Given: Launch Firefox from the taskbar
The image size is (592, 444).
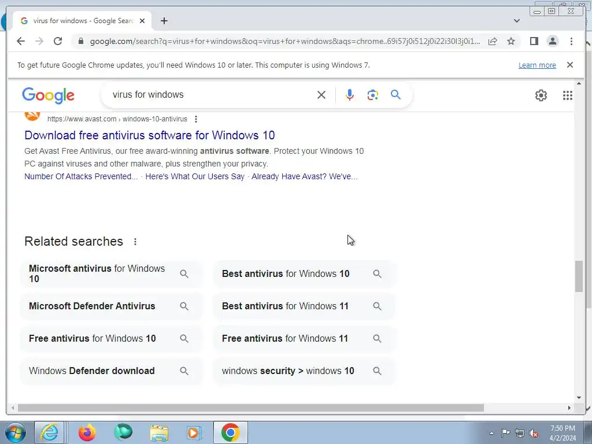Looking at the screenshot, I should pos(87,432).
